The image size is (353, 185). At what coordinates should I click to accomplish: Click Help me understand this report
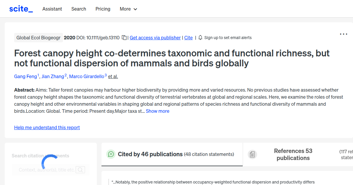tap(47, 127)
